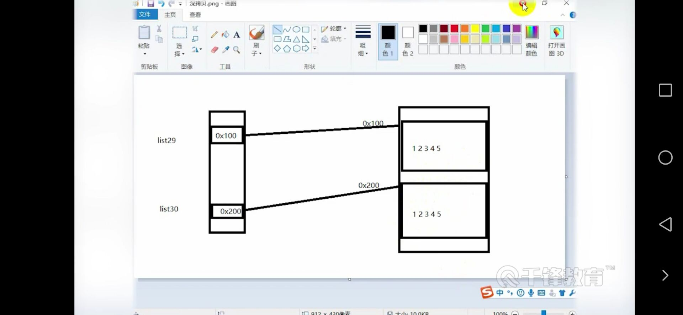The image size is (683, 315).
Task: Select the Magnifier tool
Action: tap(237, 49)
